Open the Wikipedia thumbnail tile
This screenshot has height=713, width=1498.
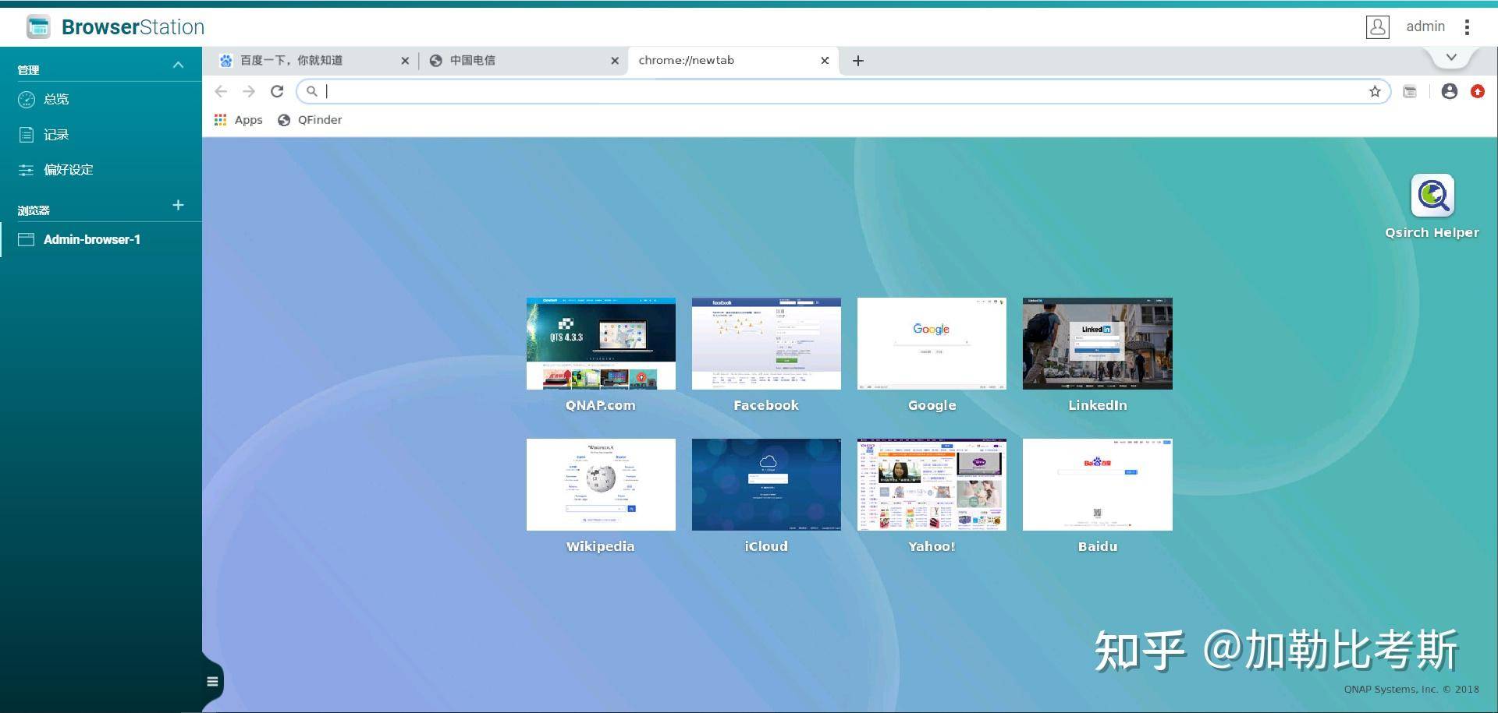(601, 485)
